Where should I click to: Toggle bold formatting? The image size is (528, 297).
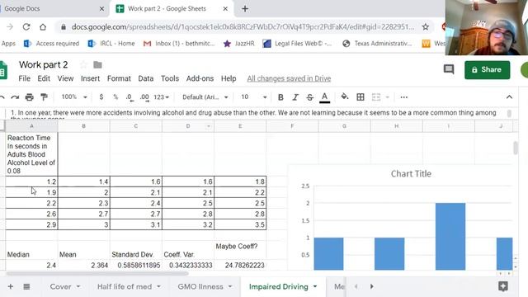pyautogui.click(x=280, y=97)
